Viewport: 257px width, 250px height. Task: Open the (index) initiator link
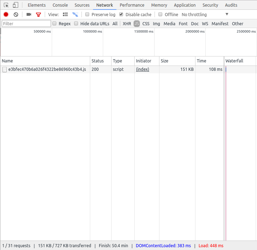pos(142,69)
